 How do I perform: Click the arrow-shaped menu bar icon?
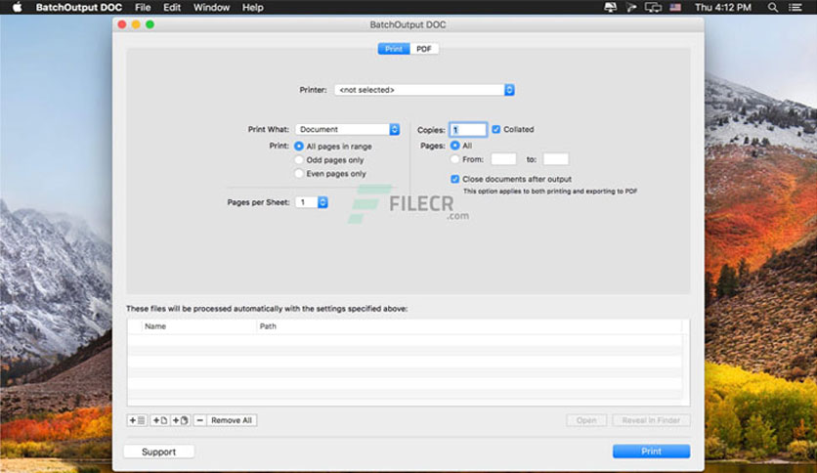631,7
